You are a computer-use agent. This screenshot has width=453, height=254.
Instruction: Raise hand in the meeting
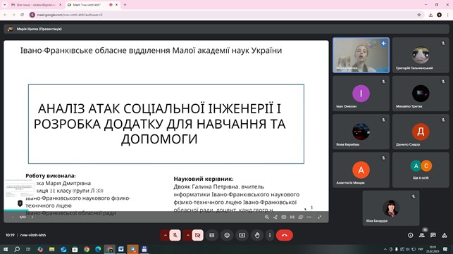pyautogui.click(x=257, y=235)
